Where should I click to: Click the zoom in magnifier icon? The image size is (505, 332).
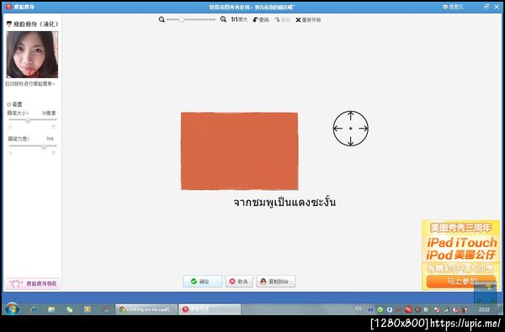(x=223, y=19)
